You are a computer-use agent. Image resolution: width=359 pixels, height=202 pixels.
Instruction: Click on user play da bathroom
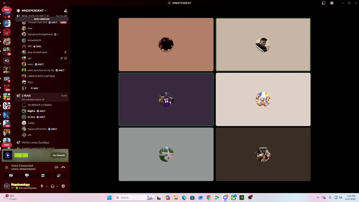[x=37, y=52]
